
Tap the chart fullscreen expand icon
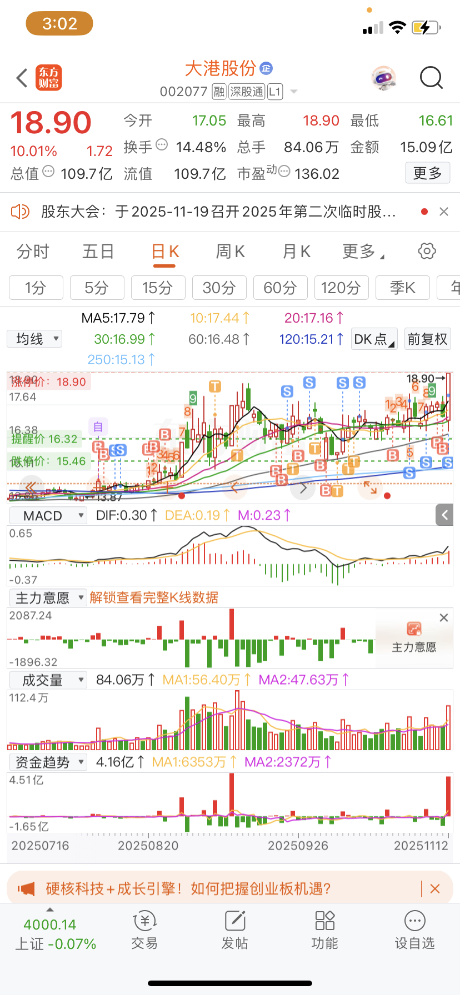[x=370, y=488]
